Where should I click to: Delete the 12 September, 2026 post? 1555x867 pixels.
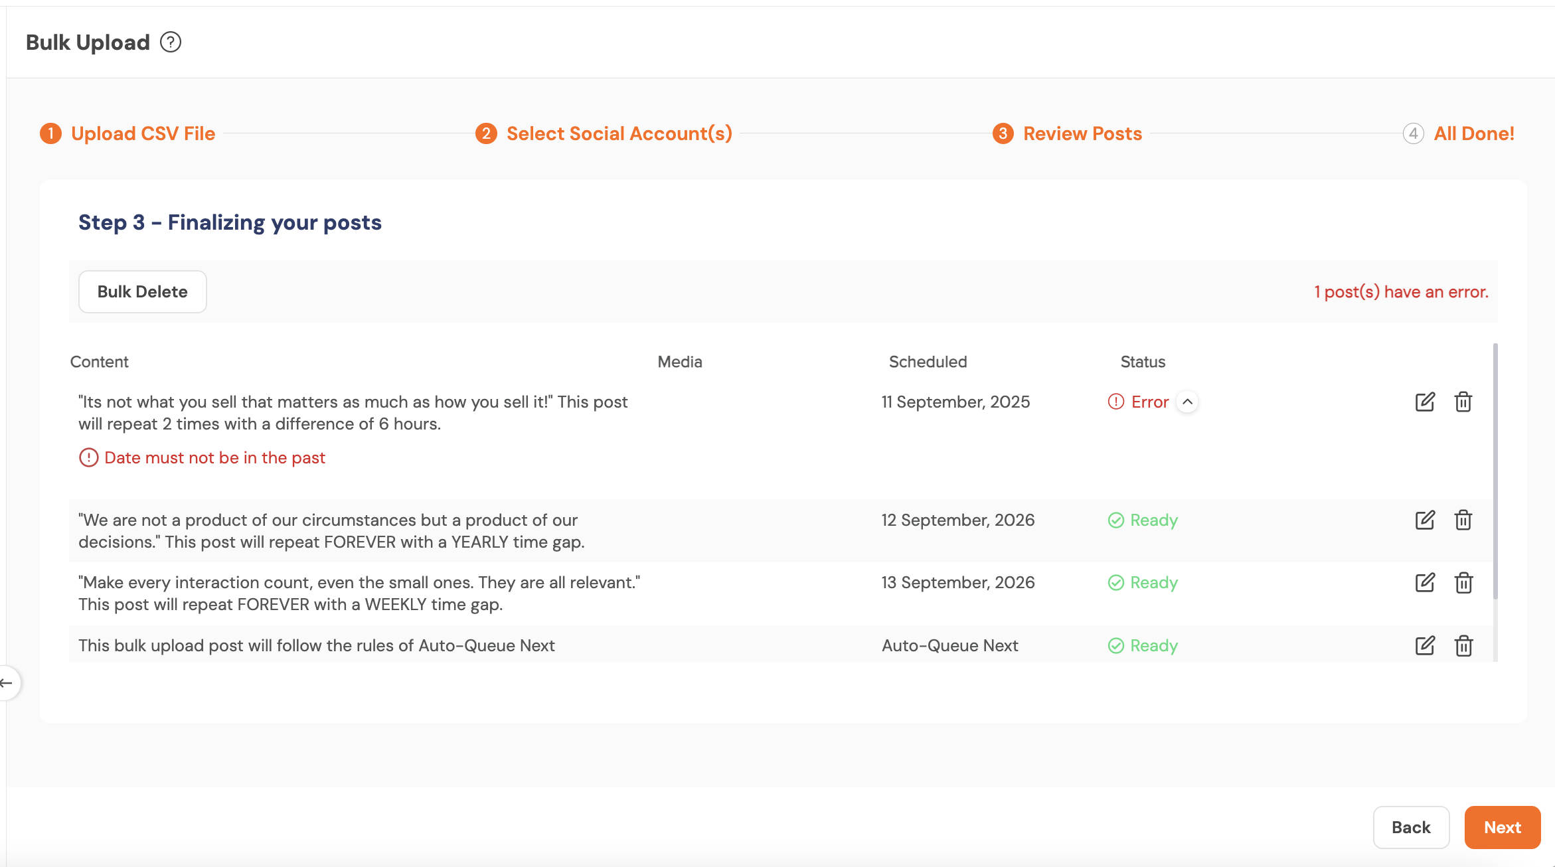pyautogui.click(x=1463, y=520)
